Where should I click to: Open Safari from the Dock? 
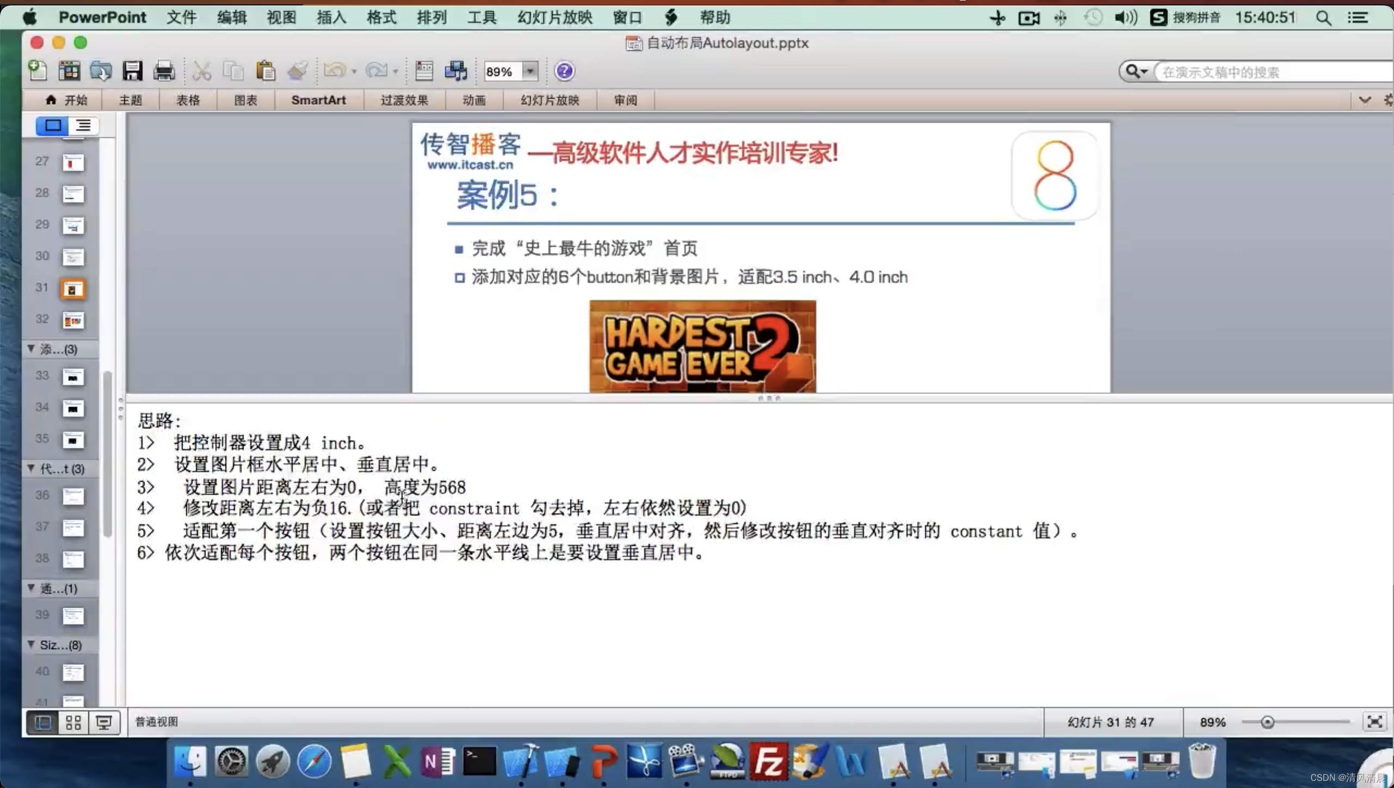click(x=314, y=761)
